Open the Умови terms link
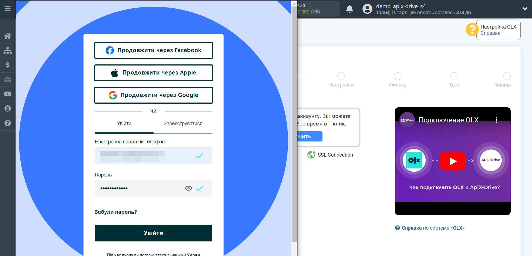 [x=194, y=255]
